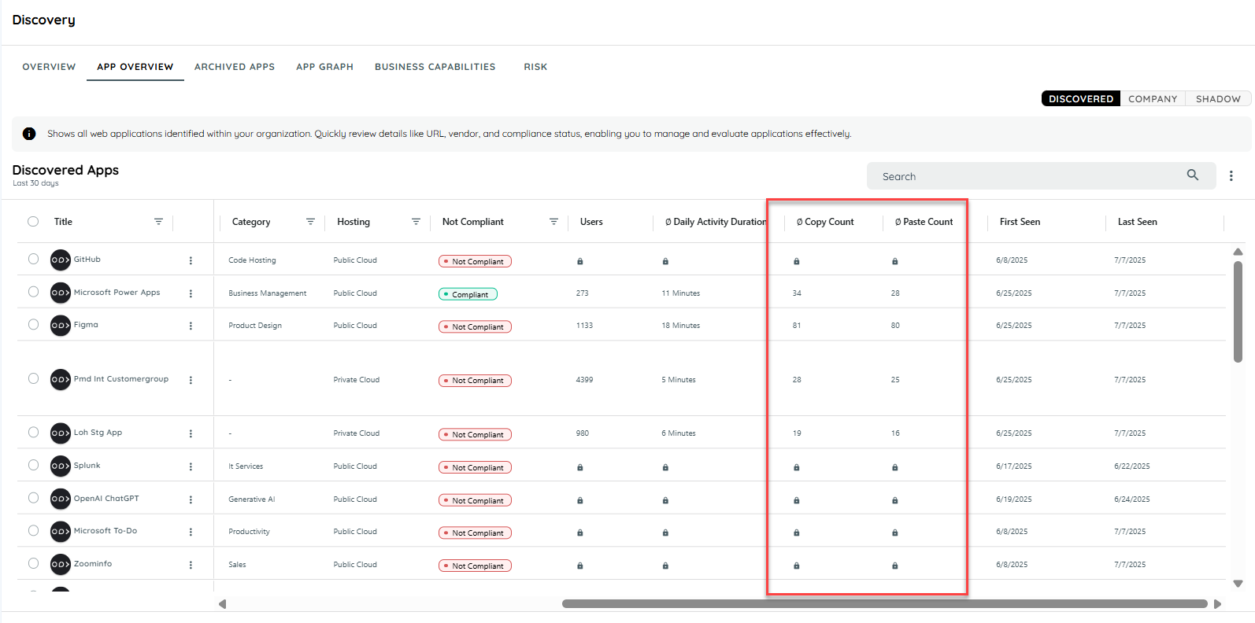Click the "Generative AI" category cell

[252, 500]
